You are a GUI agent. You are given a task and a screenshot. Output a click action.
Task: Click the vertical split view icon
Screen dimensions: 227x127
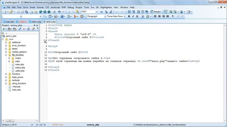coord(143,12)
